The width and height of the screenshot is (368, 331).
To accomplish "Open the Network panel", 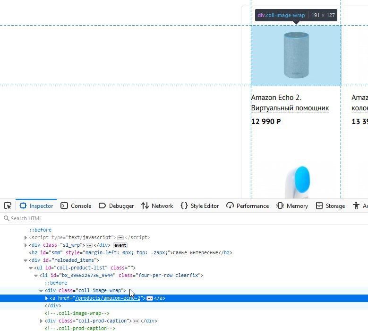I will click(157, 206).
